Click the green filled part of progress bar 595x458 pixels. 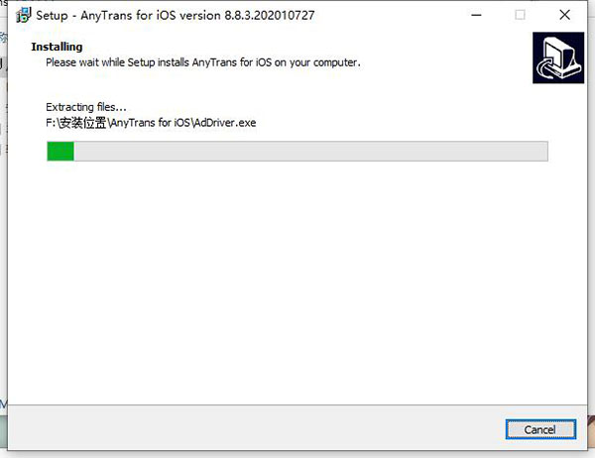pyautogui.click(x=60, y=151)
